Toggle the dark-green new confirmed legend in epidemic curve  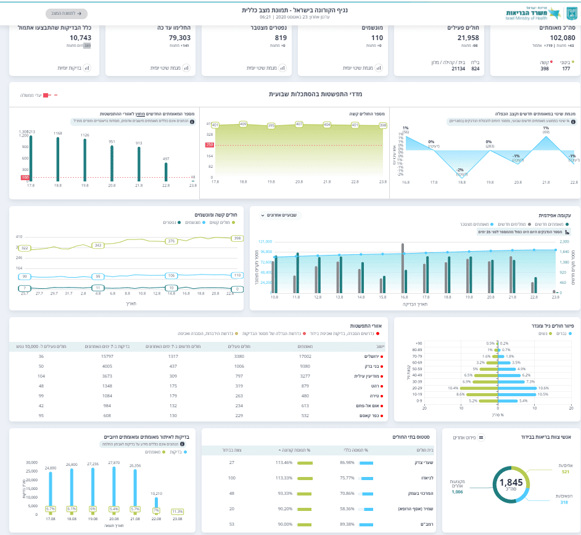[551, 225]
